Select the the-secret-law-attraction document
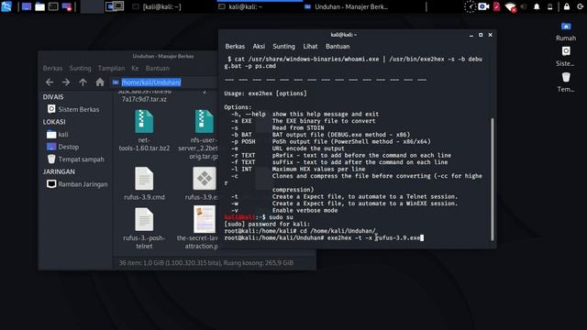587x330 pixels. (x=199, y=227)
